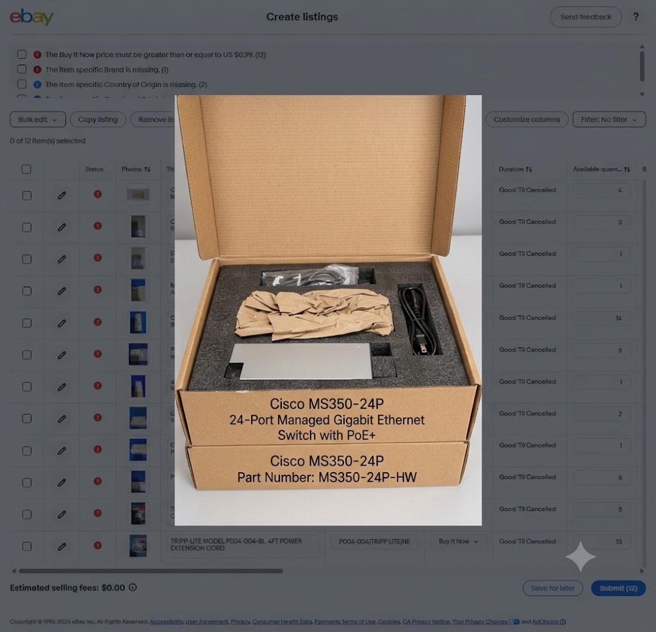
Task: Select the listing row with quantity 8
Action: click(27, 514)
